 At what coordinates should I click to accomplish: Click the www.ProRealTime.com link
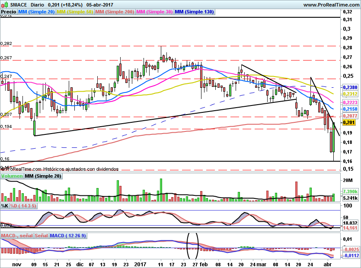point(331,5)
